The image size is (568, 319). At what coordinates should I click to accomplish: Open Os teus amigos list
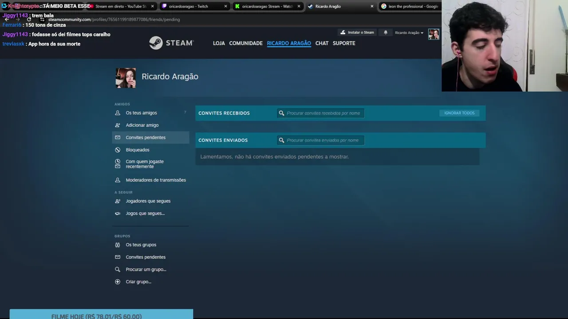tap(141, 113)
